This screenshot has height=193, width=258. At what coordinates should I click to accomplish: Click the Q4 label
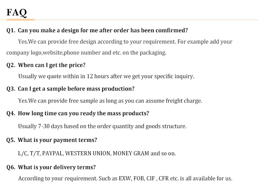pos(11,113)
